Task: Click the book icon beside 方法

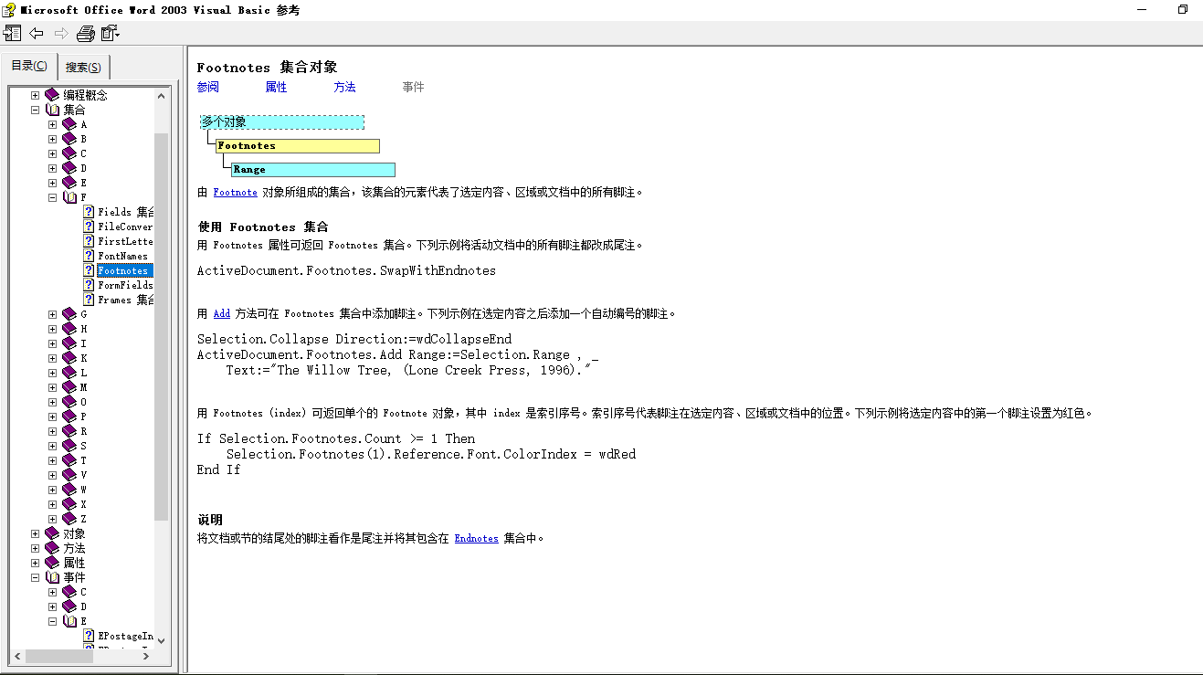Action: coord(51,547)
